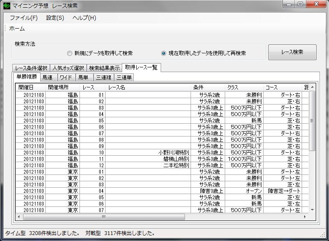Screen dimensions: 329x241
Task: Click 未勝利 class in 福島 race 02
Action: [x=244, y=102]
